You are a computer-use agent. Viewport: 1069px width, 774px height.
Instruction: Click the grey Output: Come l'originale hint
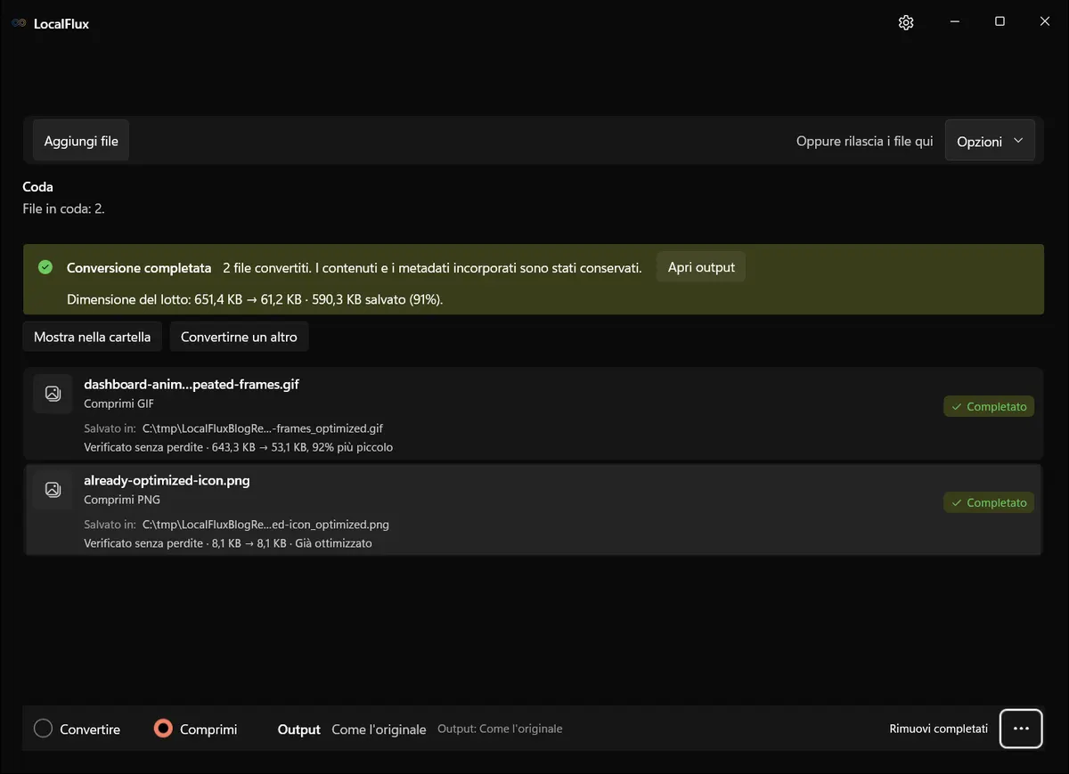coord(500,729)
